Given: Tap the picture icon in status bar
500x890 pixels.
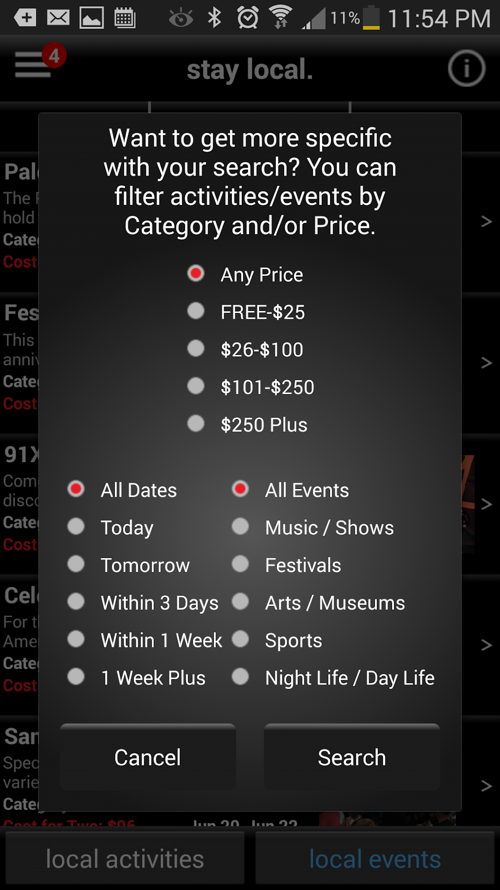Looking at the screenshot, I should (92, 18).
